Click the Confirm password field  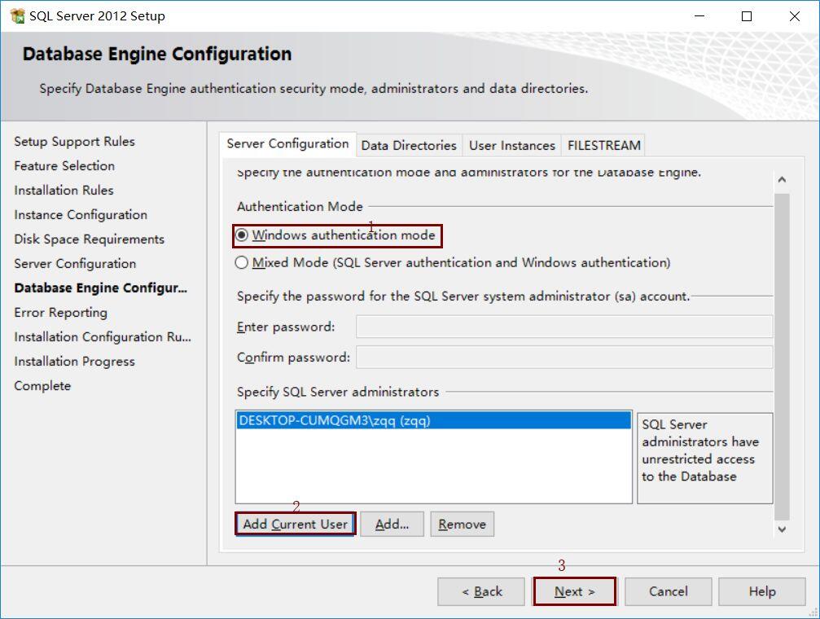coord(563,357)
